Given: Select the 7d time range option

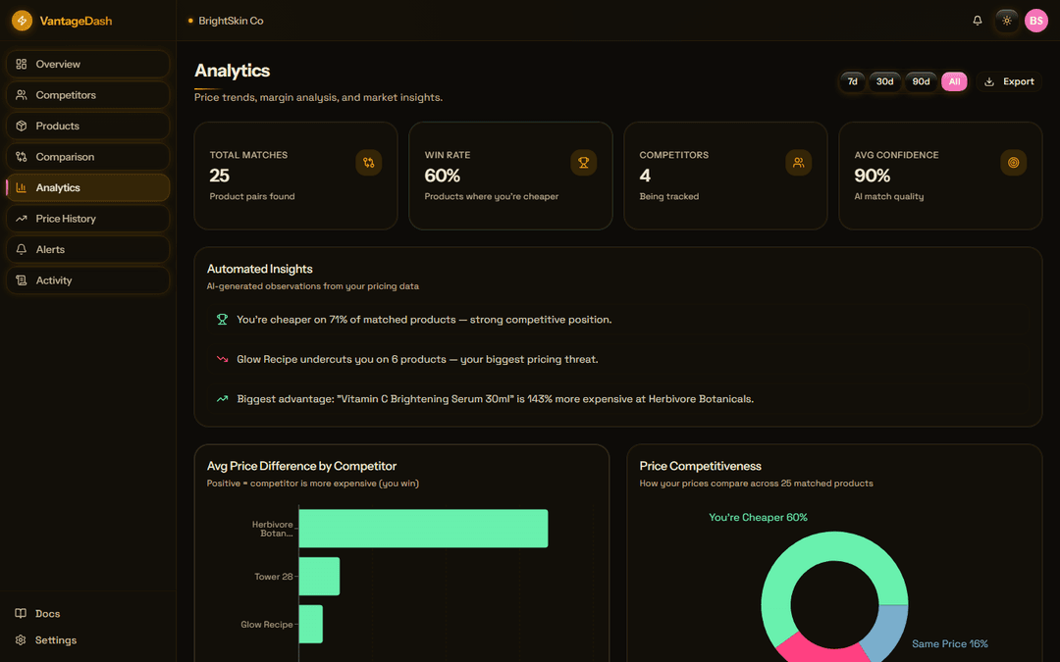Looking at the screenshot, I should pos(852,81).
